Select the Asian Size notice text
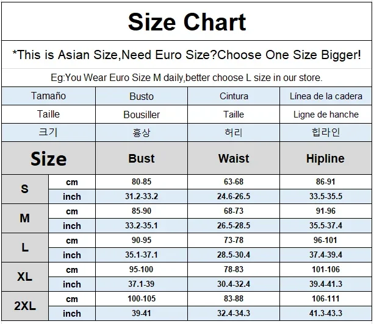 [x=187, y=55]
